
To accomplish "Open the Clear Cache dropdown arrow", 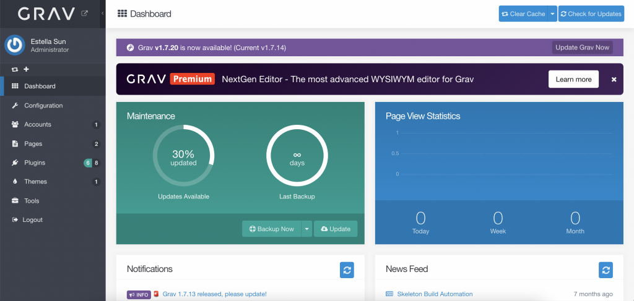I will point(552,14).
